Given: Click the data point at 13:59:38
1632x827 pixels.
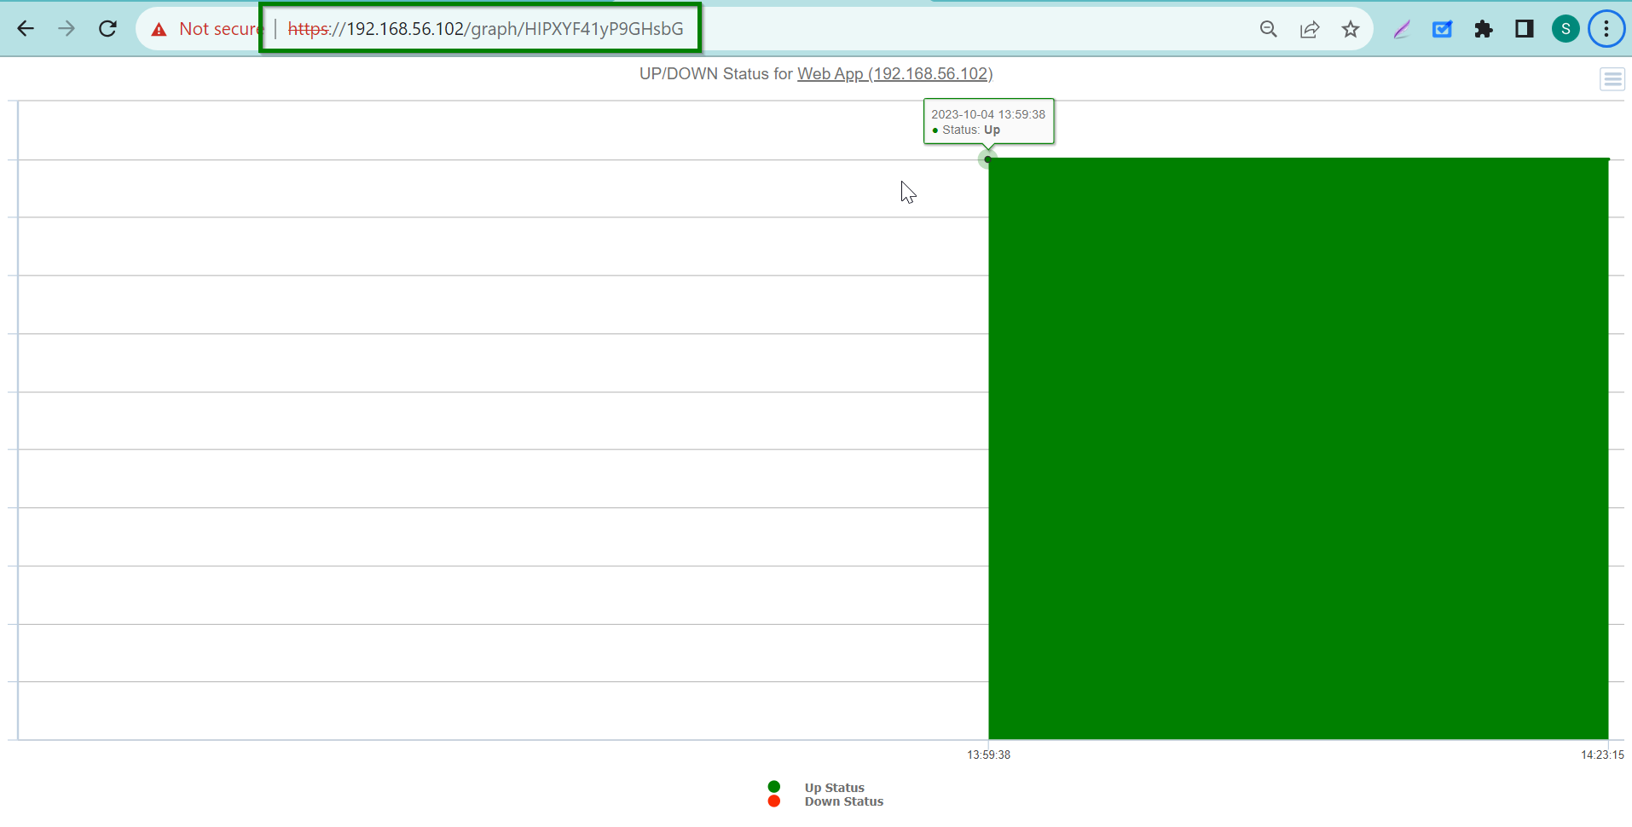Looking at the screenshot, I should [988, 159].
